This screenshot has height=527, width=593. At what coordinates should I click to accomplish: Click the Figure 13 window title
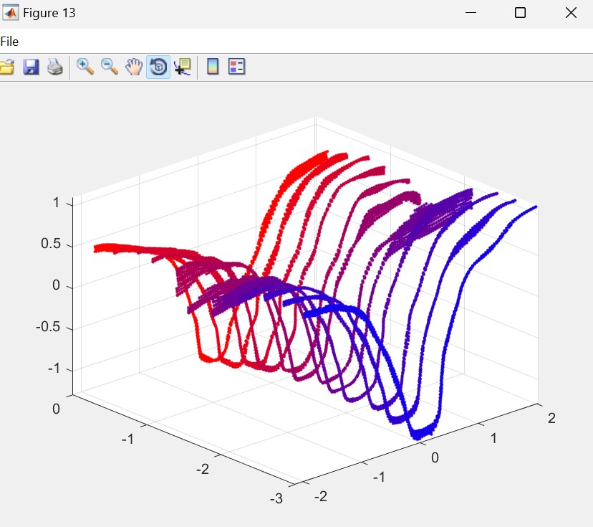(x=49, y=13)
